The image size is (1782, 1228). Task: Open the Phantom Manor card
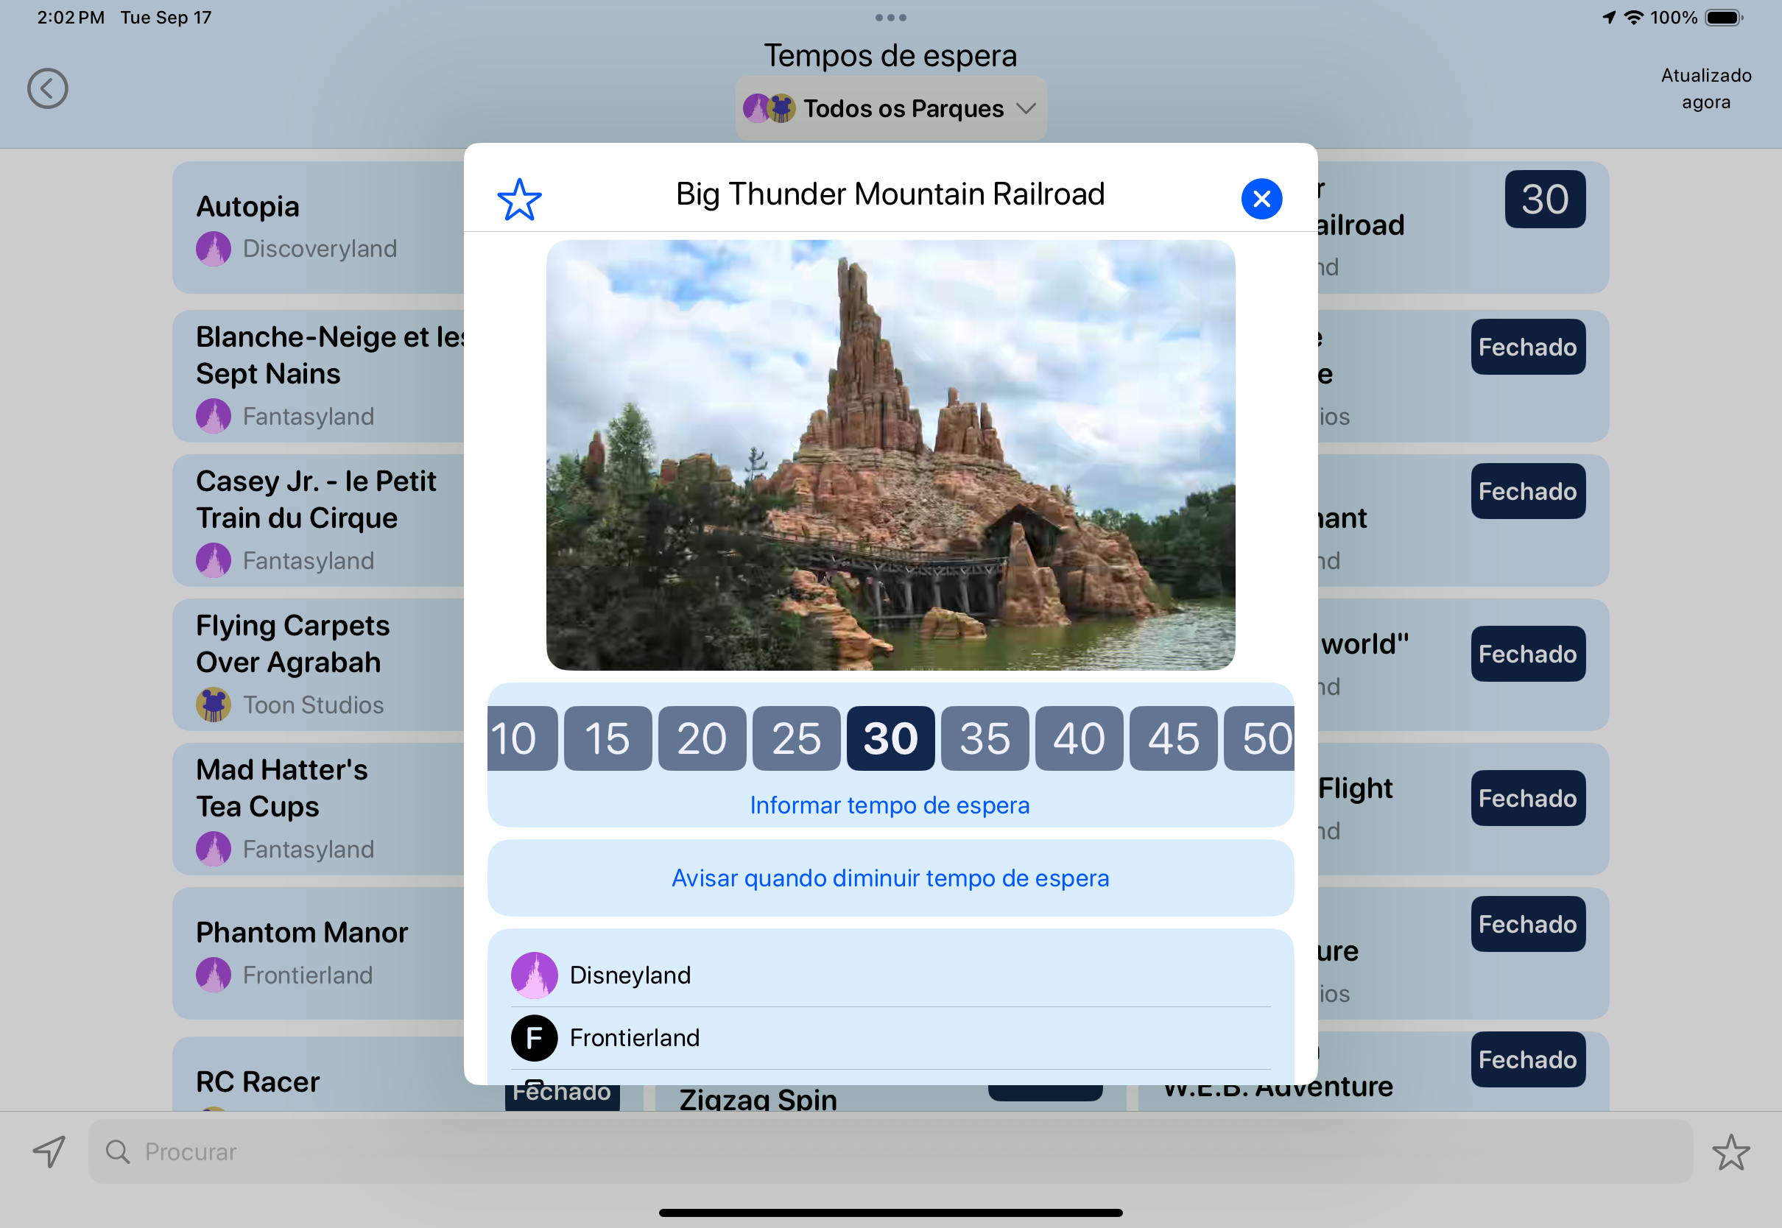(319, 953)
